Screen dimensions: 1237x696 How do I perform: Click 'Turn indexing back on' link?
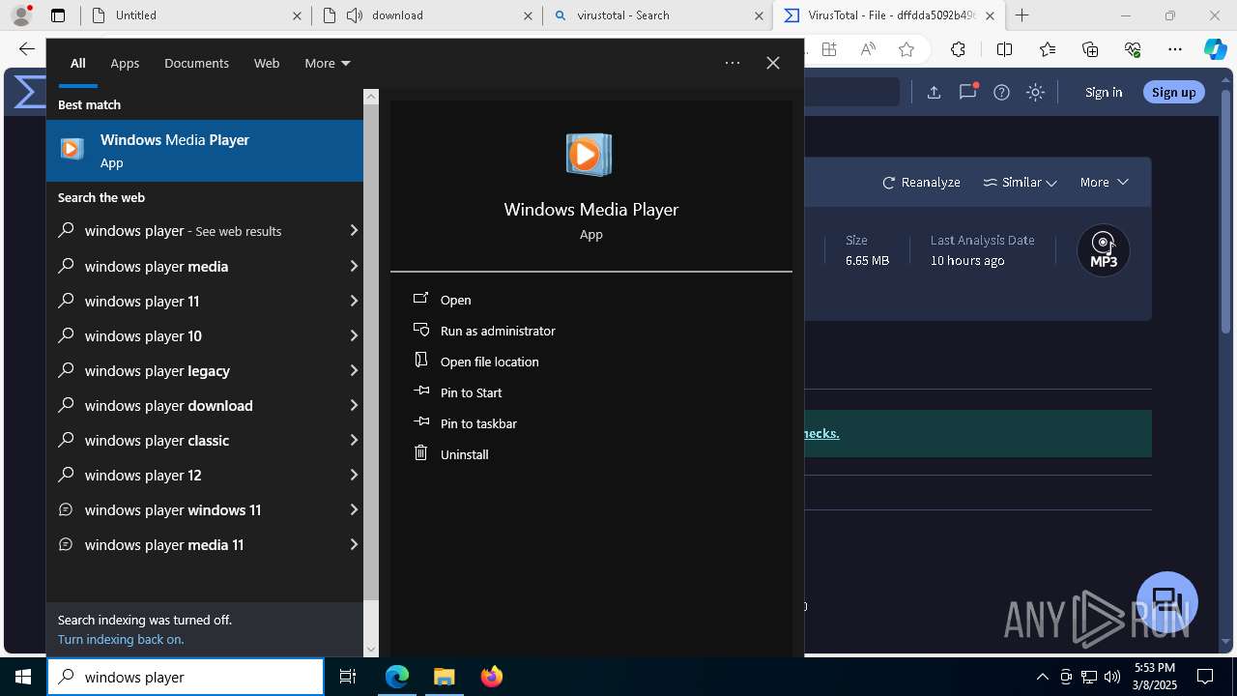[x=121, y=639]
